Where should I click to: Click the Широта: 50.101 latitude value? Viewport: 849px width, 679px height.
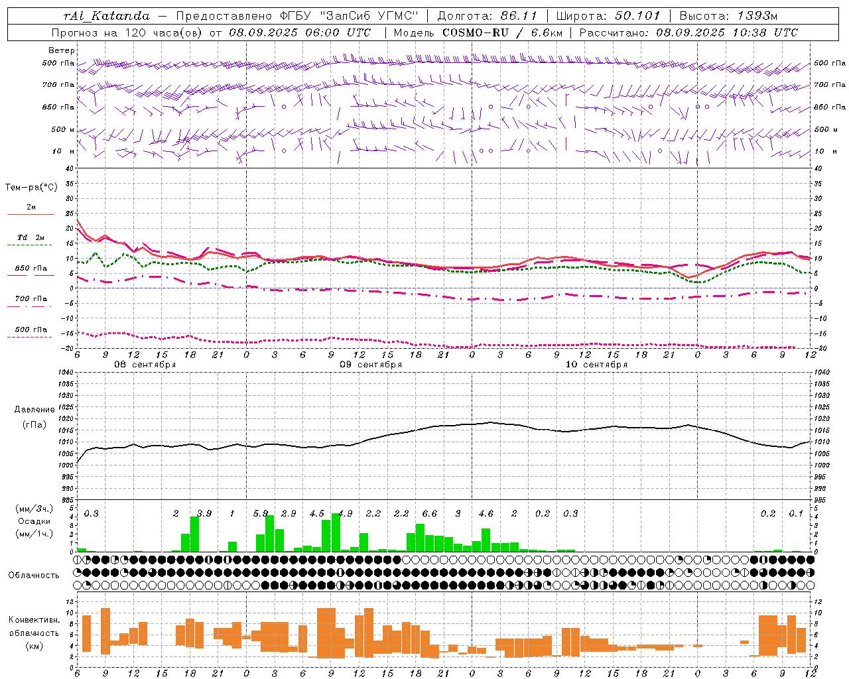point(608,16)
